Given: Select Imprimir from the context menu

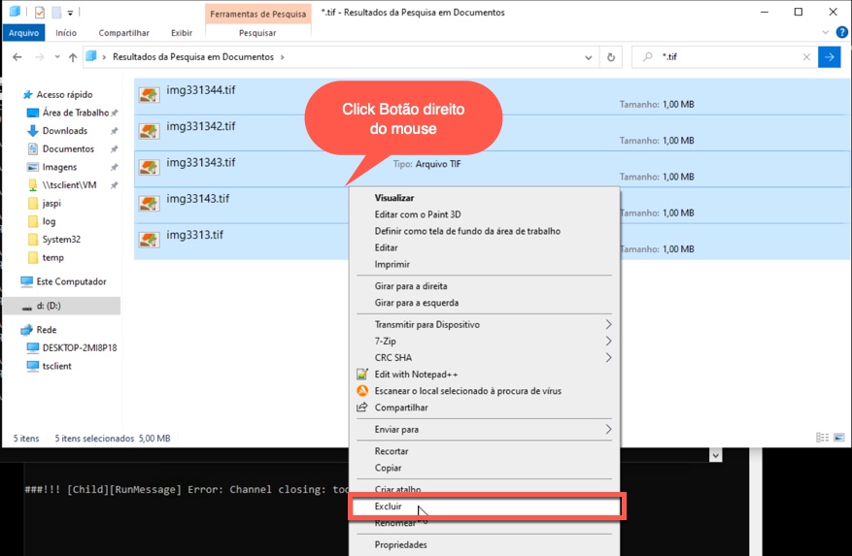Looking at the screenshot, I should pyautogui.click(x=392, y=265).
